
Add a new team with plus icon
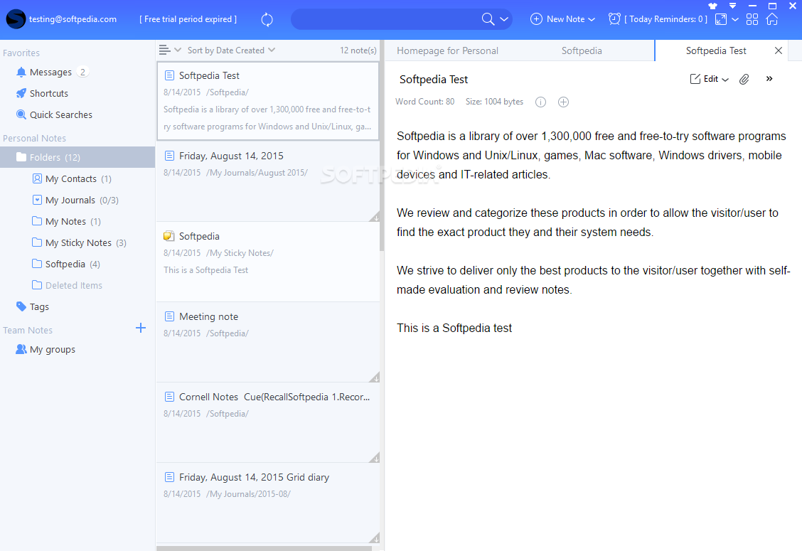(141, 328)
